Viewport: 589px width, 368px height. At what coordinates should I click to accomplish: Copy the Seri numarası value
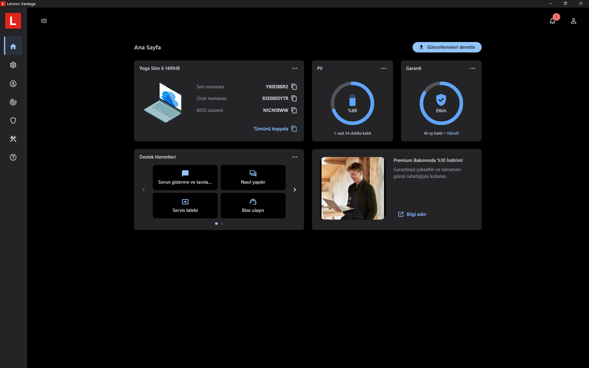click(294, 87)
